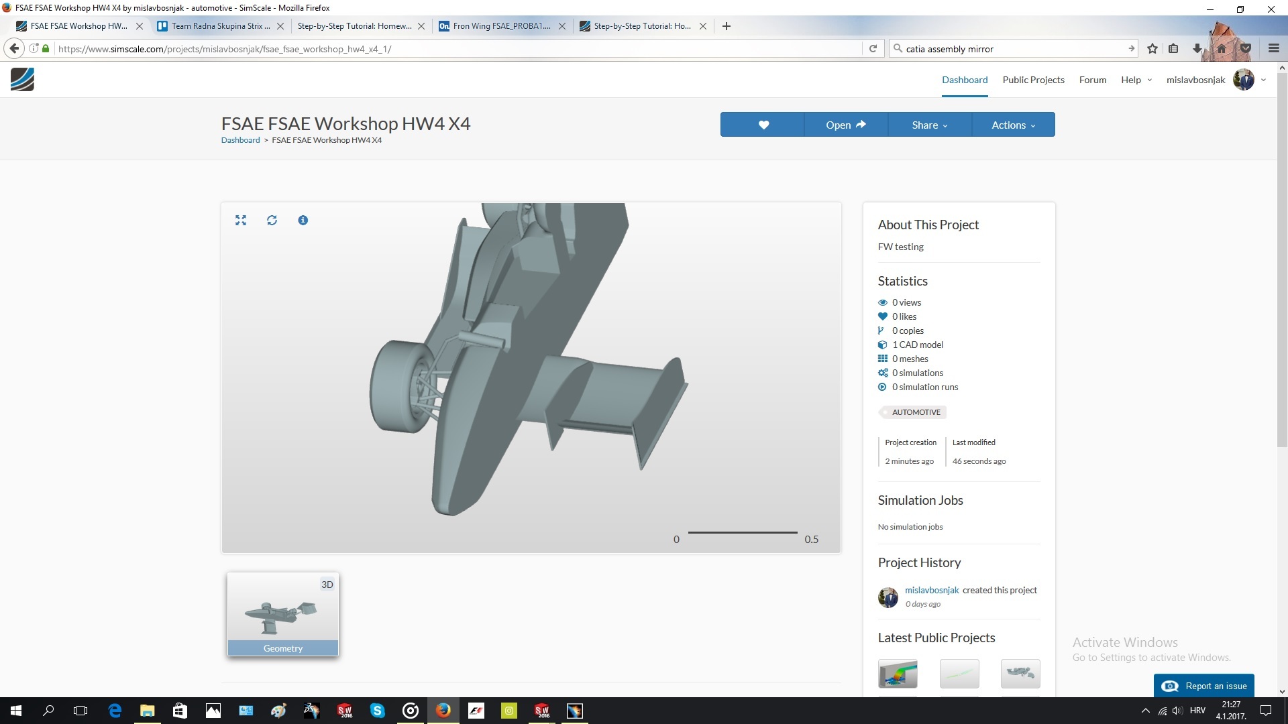1288x724 pixels.
Task: Click the fullscreen icon in 3D viewer
Action: tap(241, 221)
